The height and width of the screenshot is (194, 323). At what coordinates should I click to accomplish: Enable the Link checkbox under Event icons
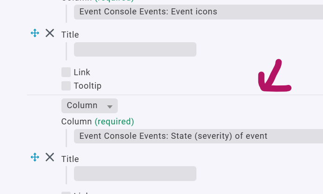coord(66,72)
